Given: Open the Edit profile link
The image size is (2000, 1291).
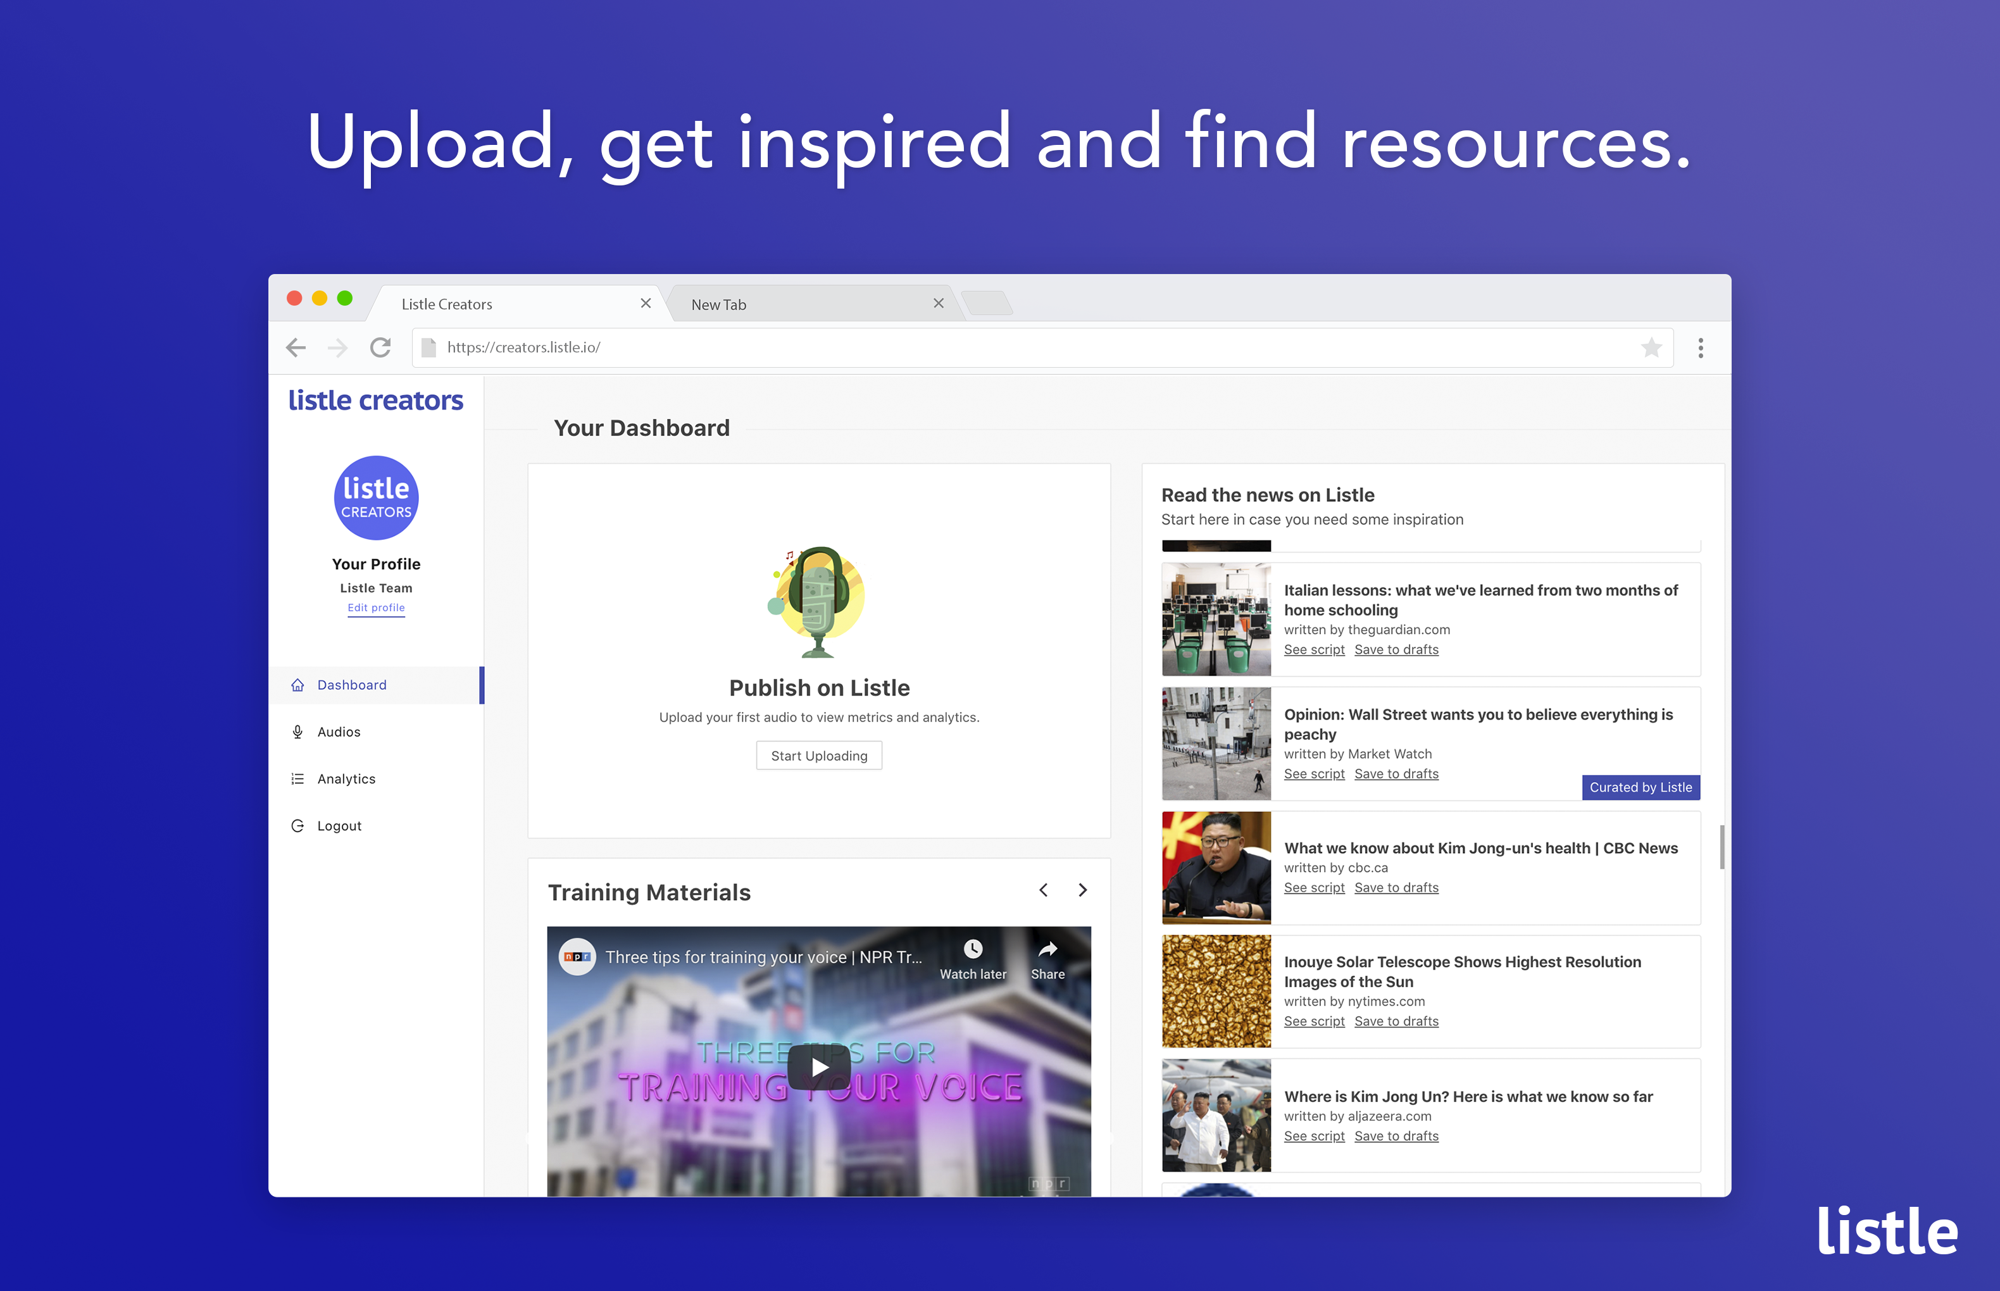Looking at the screenshot, I should coord(377,608).
